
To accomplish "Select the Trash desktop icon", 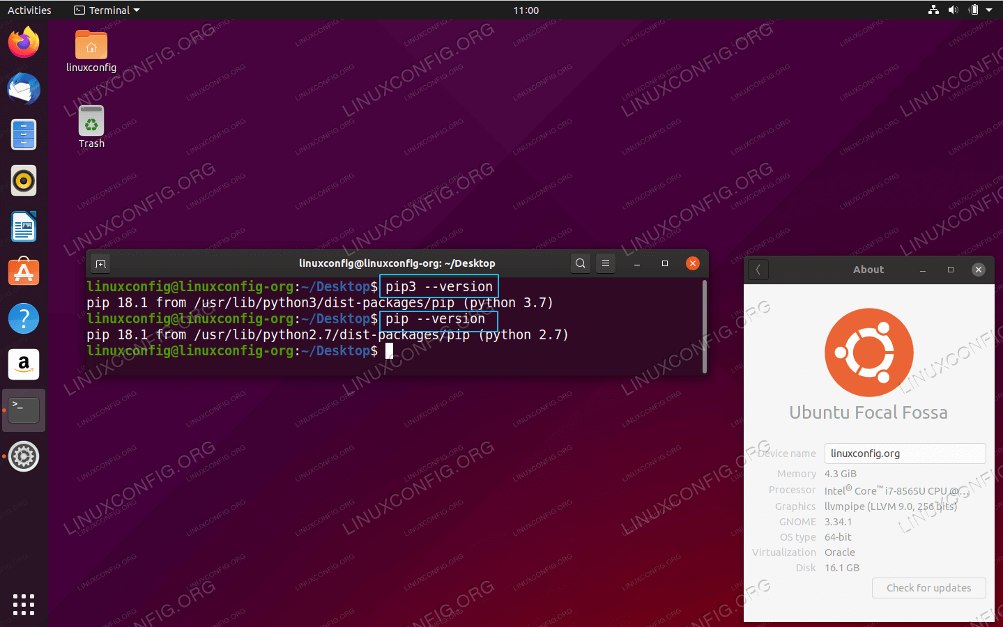I will point(91,126).
